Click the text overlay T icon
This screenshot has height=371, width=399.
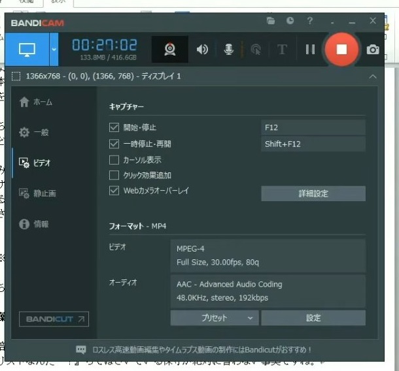(282, 49)
